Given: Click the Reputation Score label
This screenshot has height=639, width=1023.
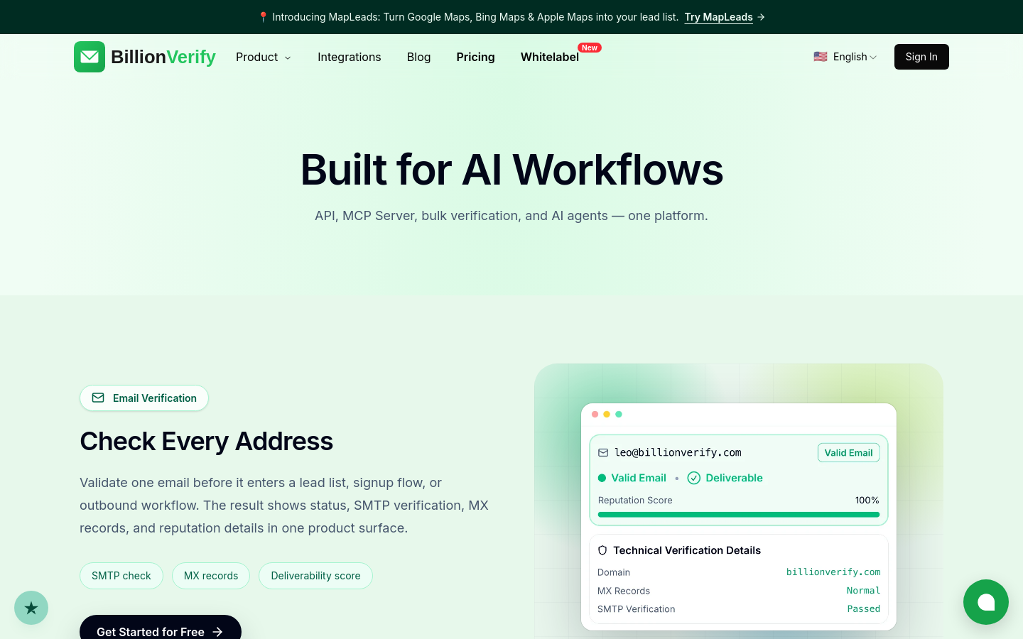Looking at the screenshot, I should 635,501.
